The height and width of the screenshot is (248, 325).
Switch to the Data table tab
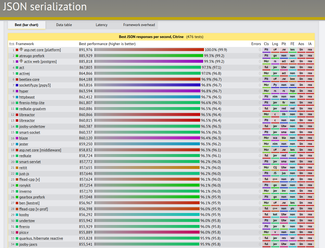tap(64, 25)
